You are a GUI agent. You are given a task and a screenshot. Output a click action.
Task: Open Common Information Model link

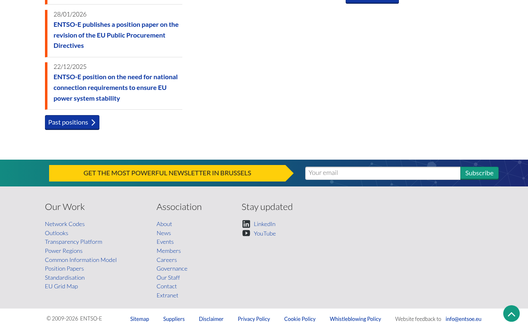pos(81,260)
